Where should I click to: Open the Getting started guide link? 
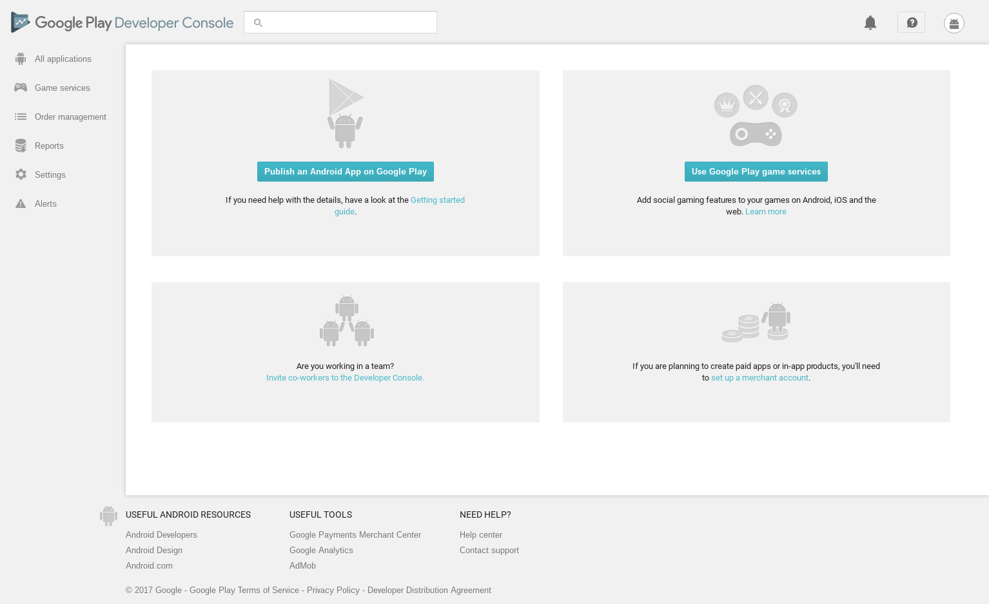pos(437,200)
